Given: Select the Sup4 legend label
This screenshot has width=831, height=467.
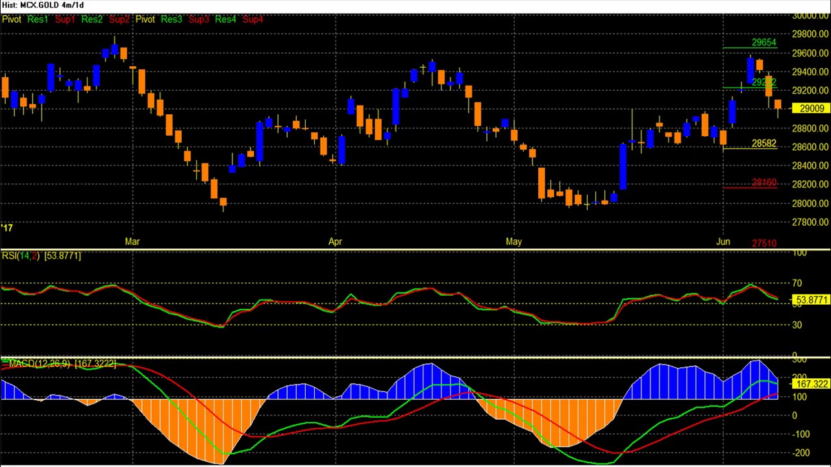Looking at the screenshot, I should tap(253, 19).
